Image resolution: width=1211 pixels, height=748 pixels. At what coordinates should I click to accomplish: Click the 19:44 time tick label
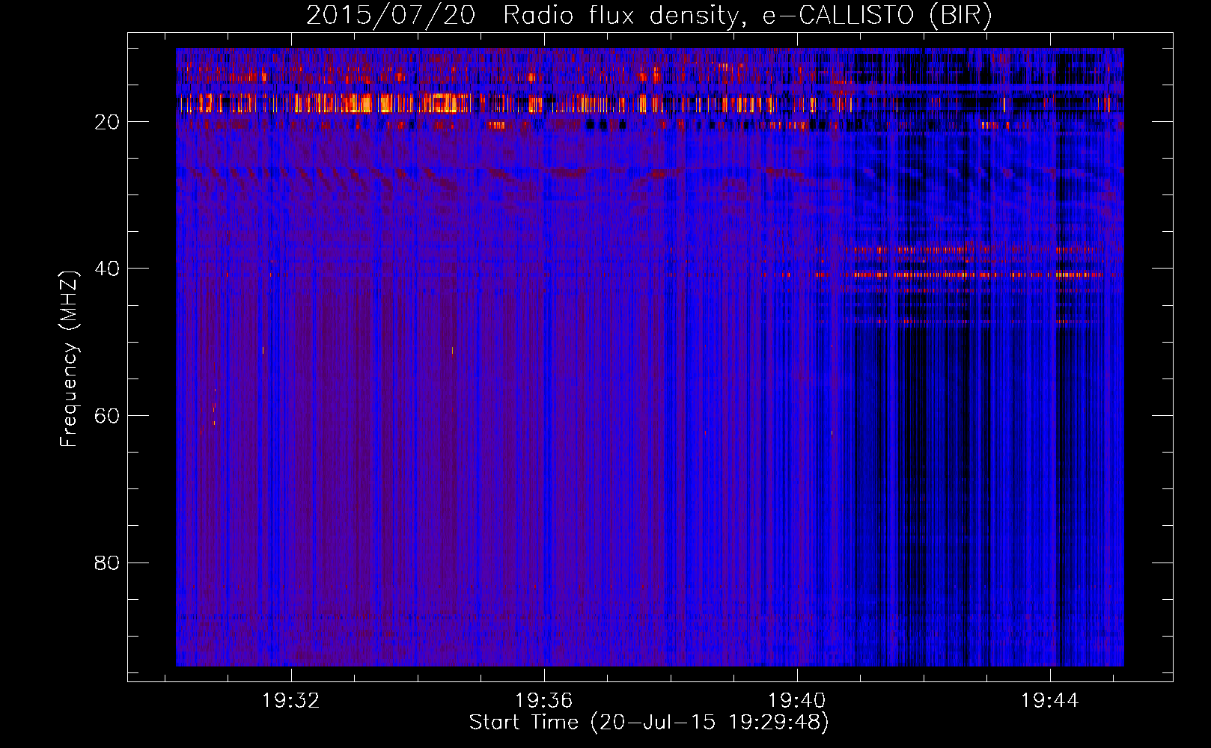1050,700
